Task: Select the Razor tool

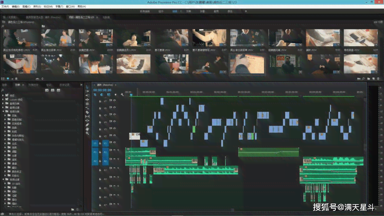Action: pyautogui.click(x=87, y=112)
